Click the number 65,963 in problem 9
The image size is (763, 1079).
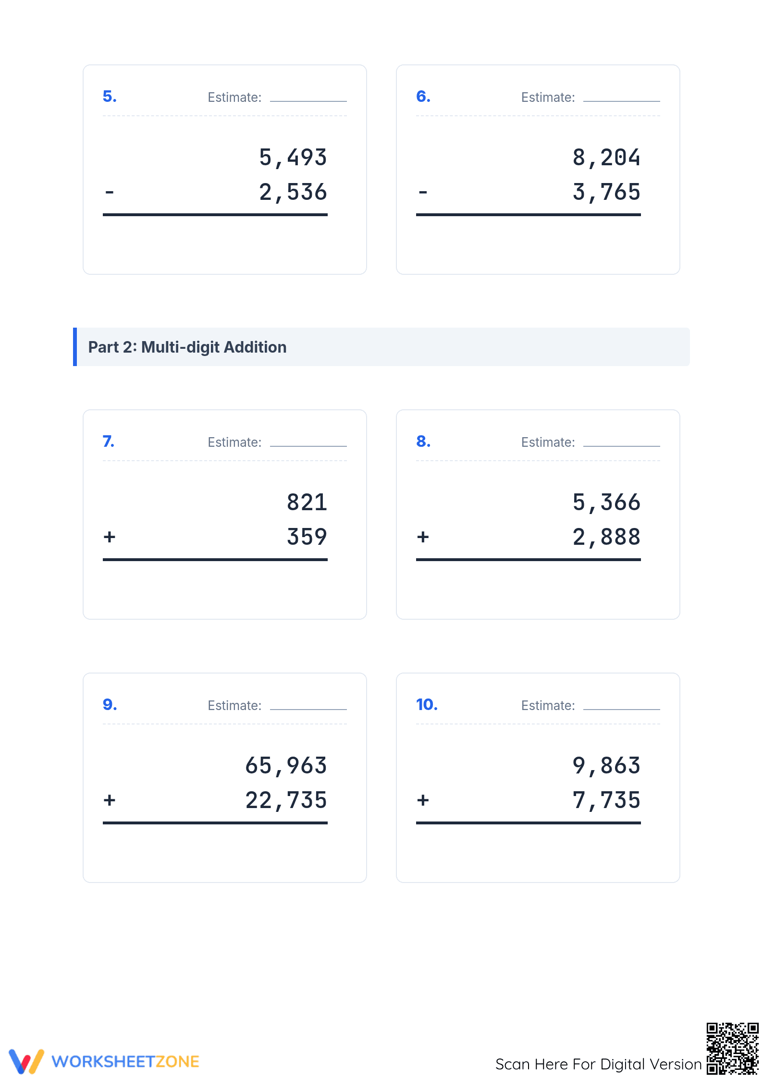[x=286, y=766]
